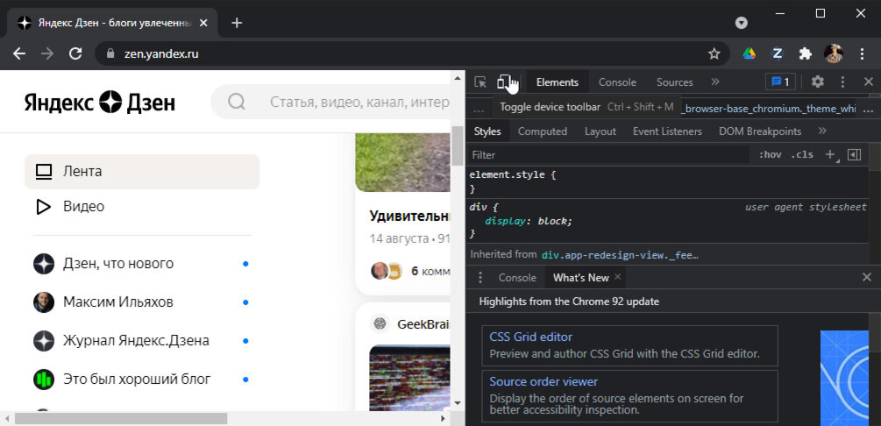Switch to the top Console tab
This screenshot has width=881, height=426.
(x=617, y=82)
